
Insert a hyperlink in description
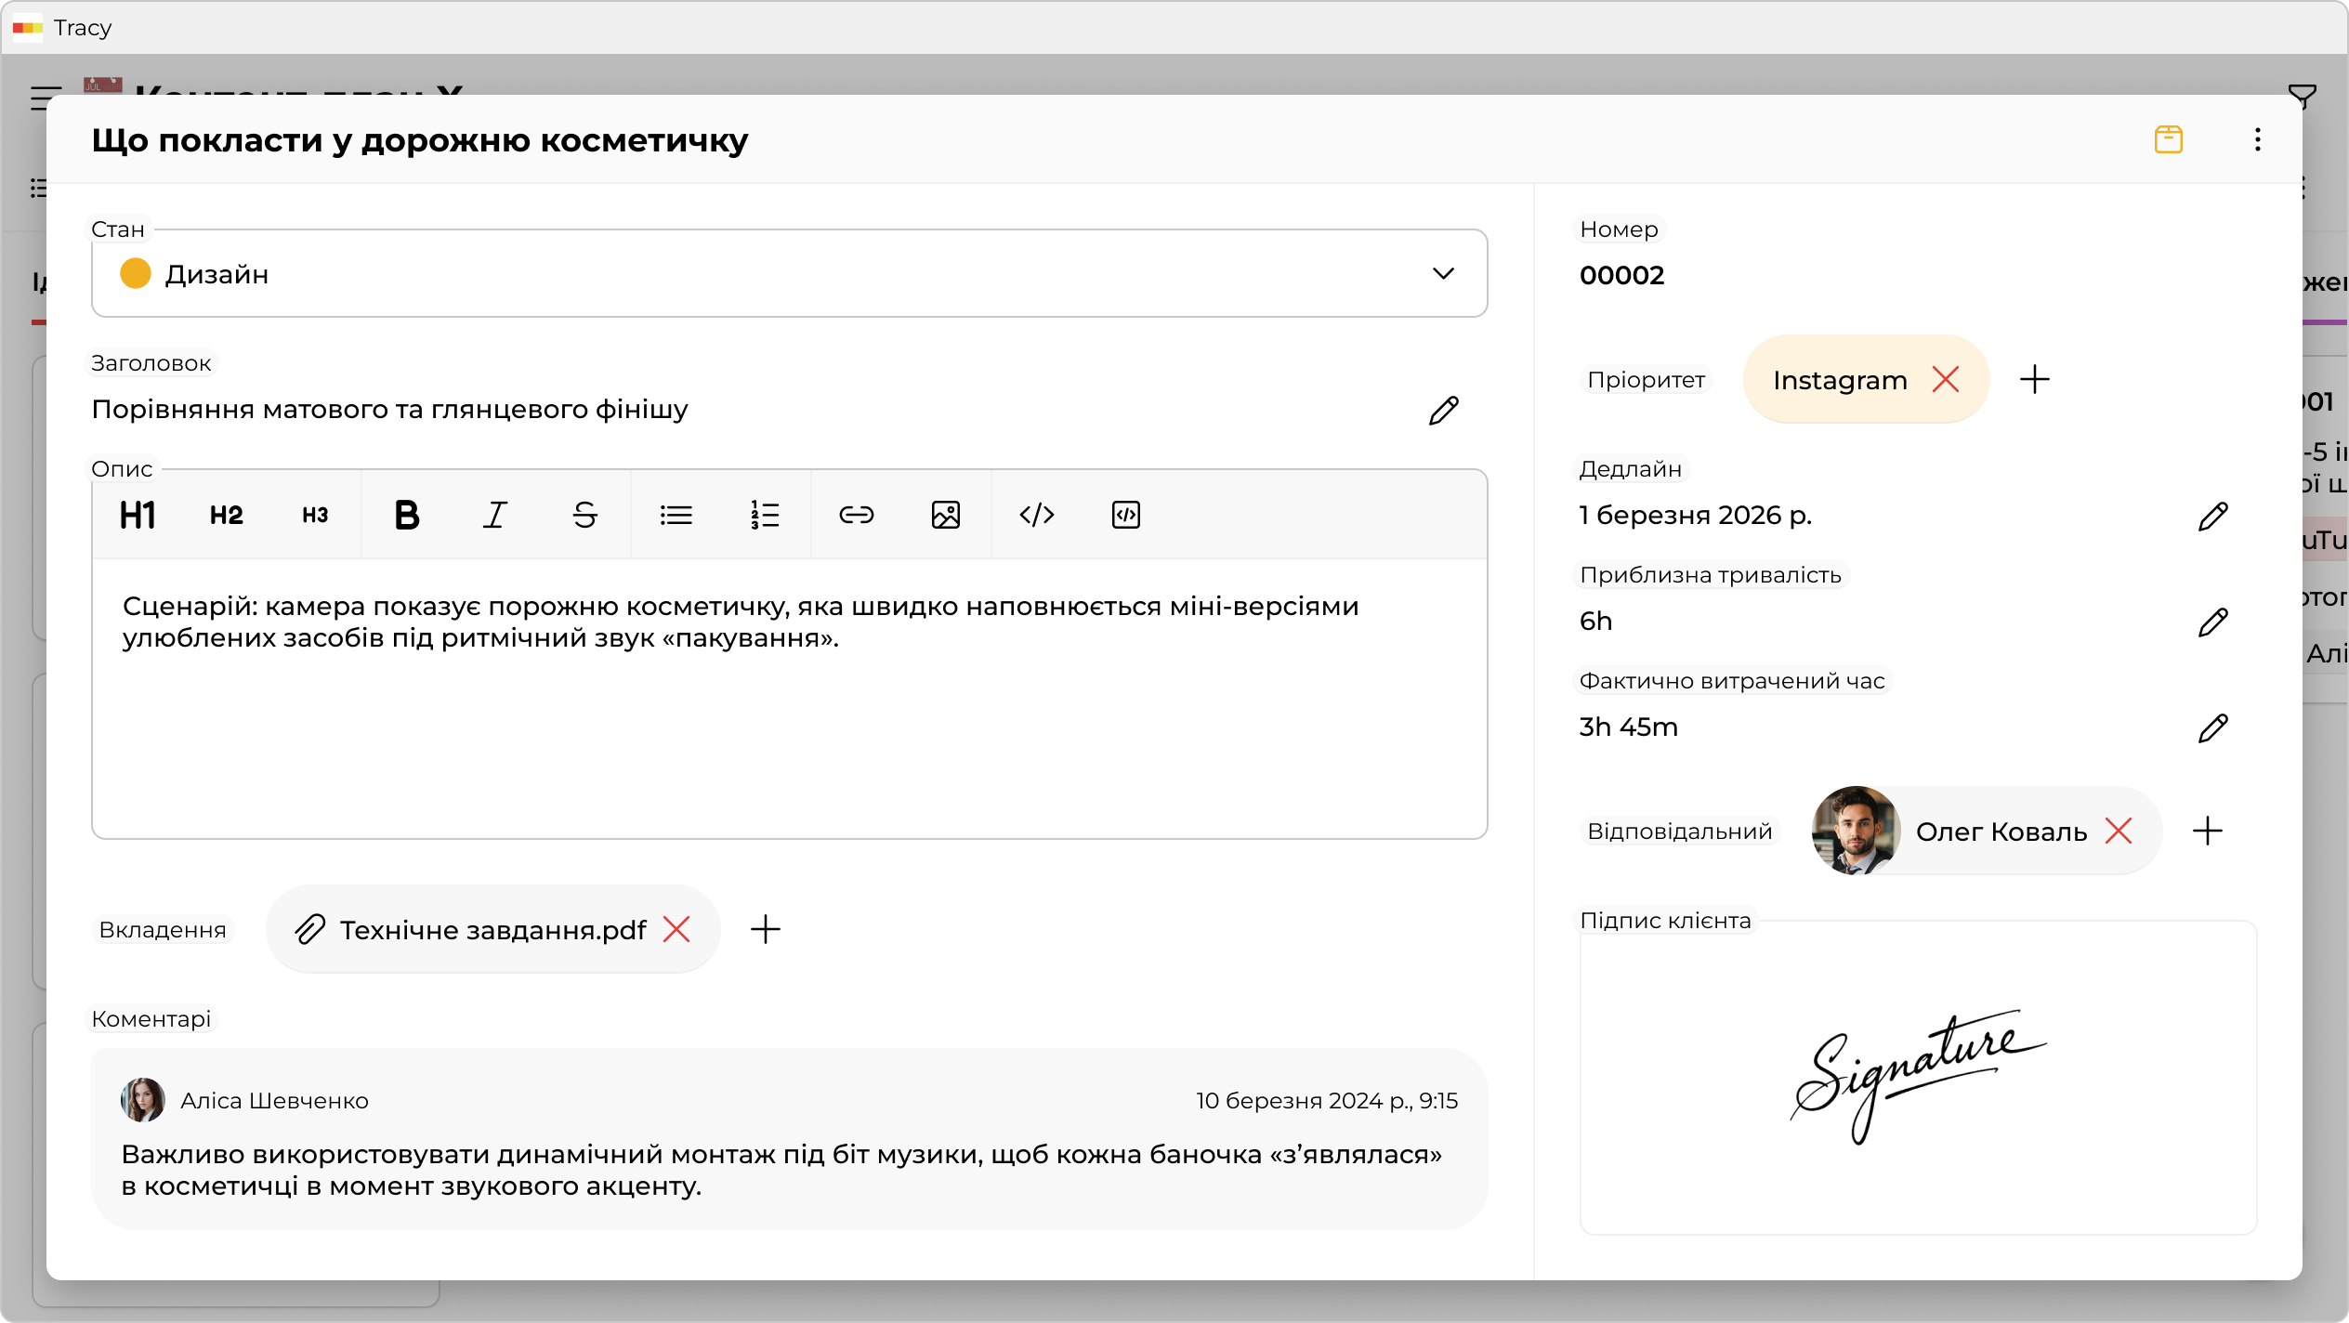coord(856,515)
